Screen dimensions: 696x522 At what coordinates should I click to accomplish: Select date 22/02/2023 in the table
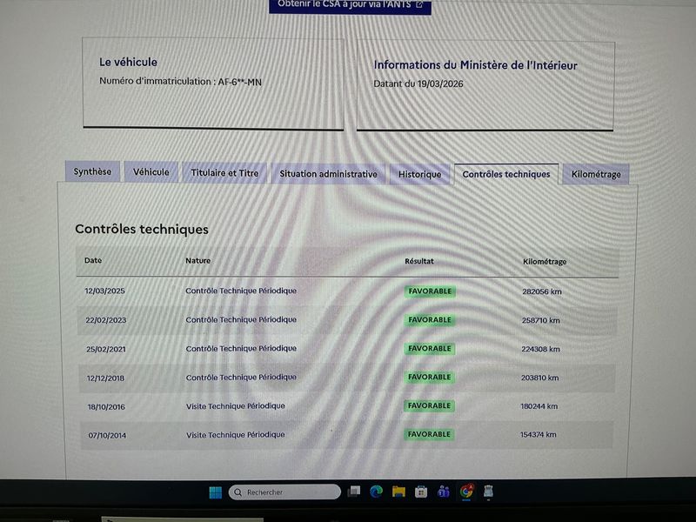coord(105,320)
